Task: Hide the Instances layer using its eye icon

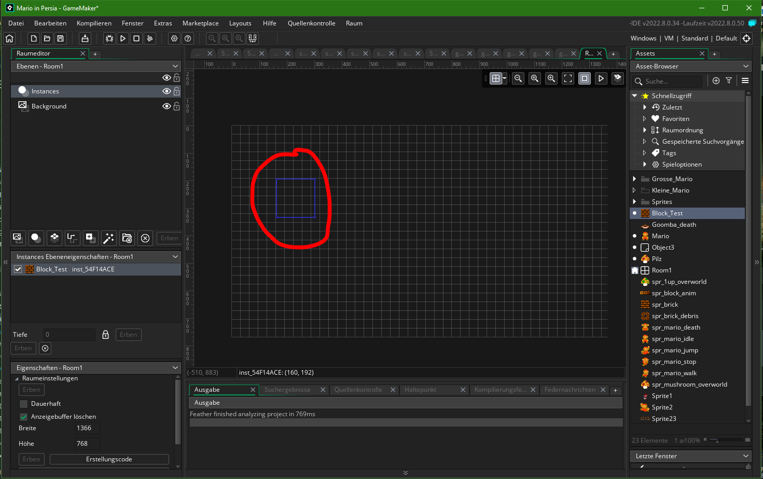Action: [167, 91]
